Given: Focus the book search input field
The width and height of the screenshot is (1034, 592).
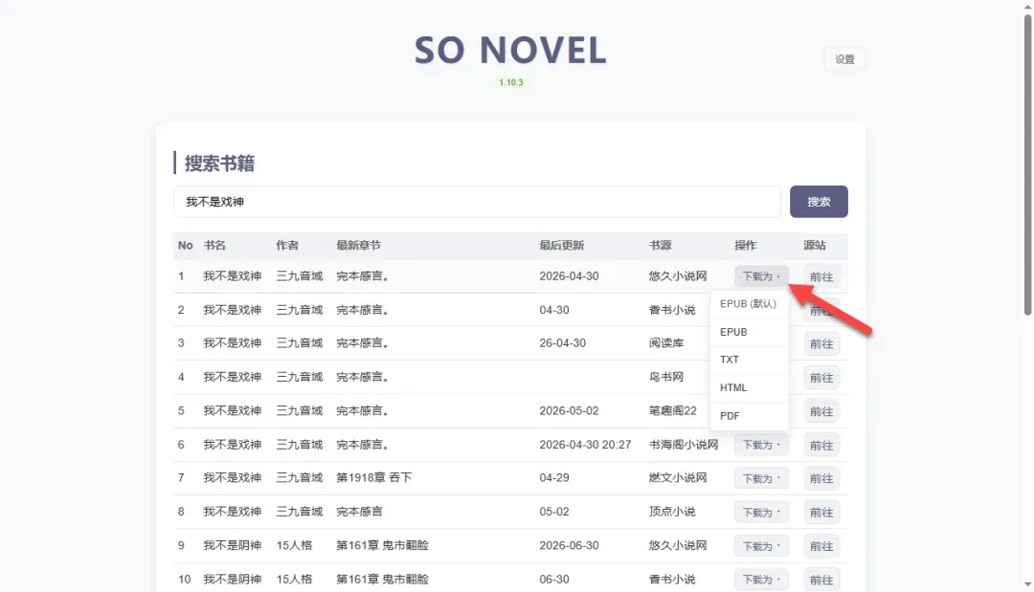Looking at the screenshot, I should point(477,202).
